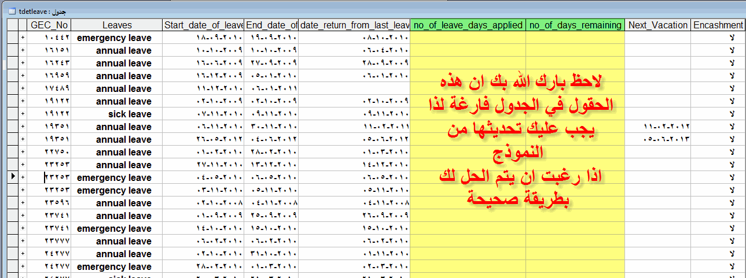Select the GEC_No column header
This screenshot has width=746, height=278.
pyautogui.click(x=49, y=25)
